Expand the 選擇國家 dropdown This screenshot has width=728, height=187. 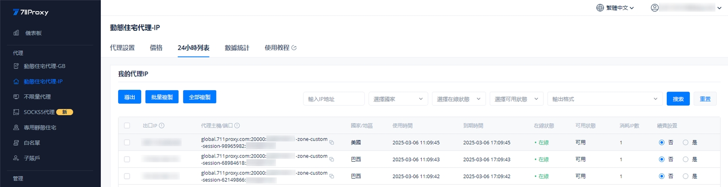click(398, 99)
